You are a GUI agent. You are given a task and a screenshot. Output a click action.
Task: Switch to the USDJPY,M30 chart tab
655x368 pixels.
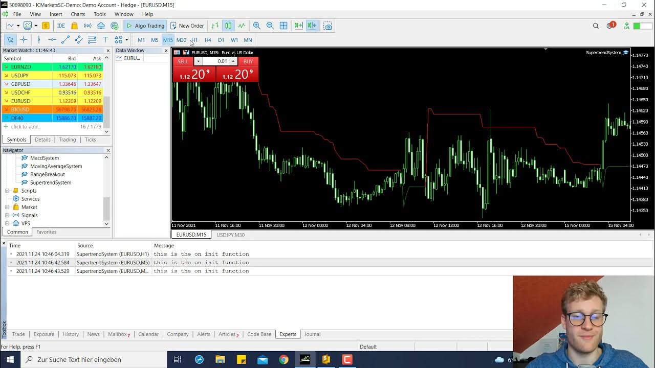pos(230,235)
